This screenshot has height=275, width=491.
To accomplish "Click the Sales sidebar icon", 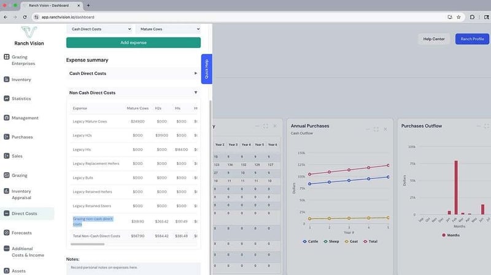I will pyautogui.click(x=7, y=156).
